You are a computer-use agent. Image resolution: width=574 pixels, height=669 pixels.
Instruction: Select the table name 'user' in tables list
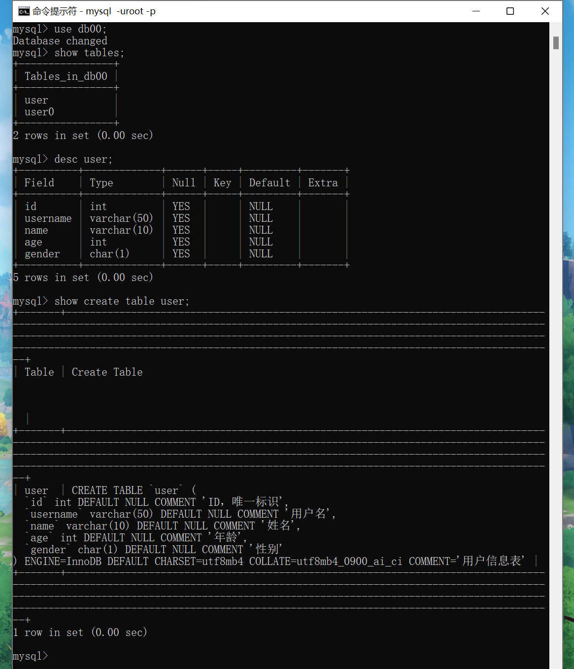36,100
